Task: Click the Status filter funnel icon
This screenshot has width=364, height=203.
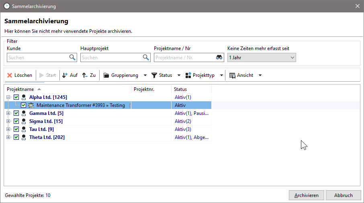Action: (x=154, y=75)
